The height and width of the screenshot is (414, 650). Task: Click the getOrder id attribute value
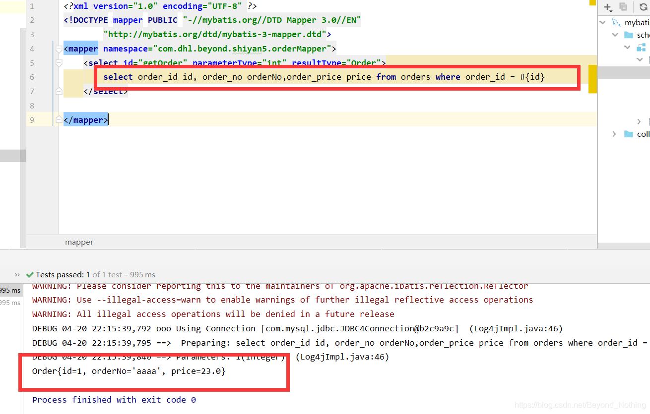coord(162,63)
